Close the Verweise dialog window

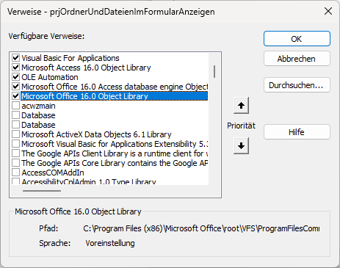[x=328, y=11]
